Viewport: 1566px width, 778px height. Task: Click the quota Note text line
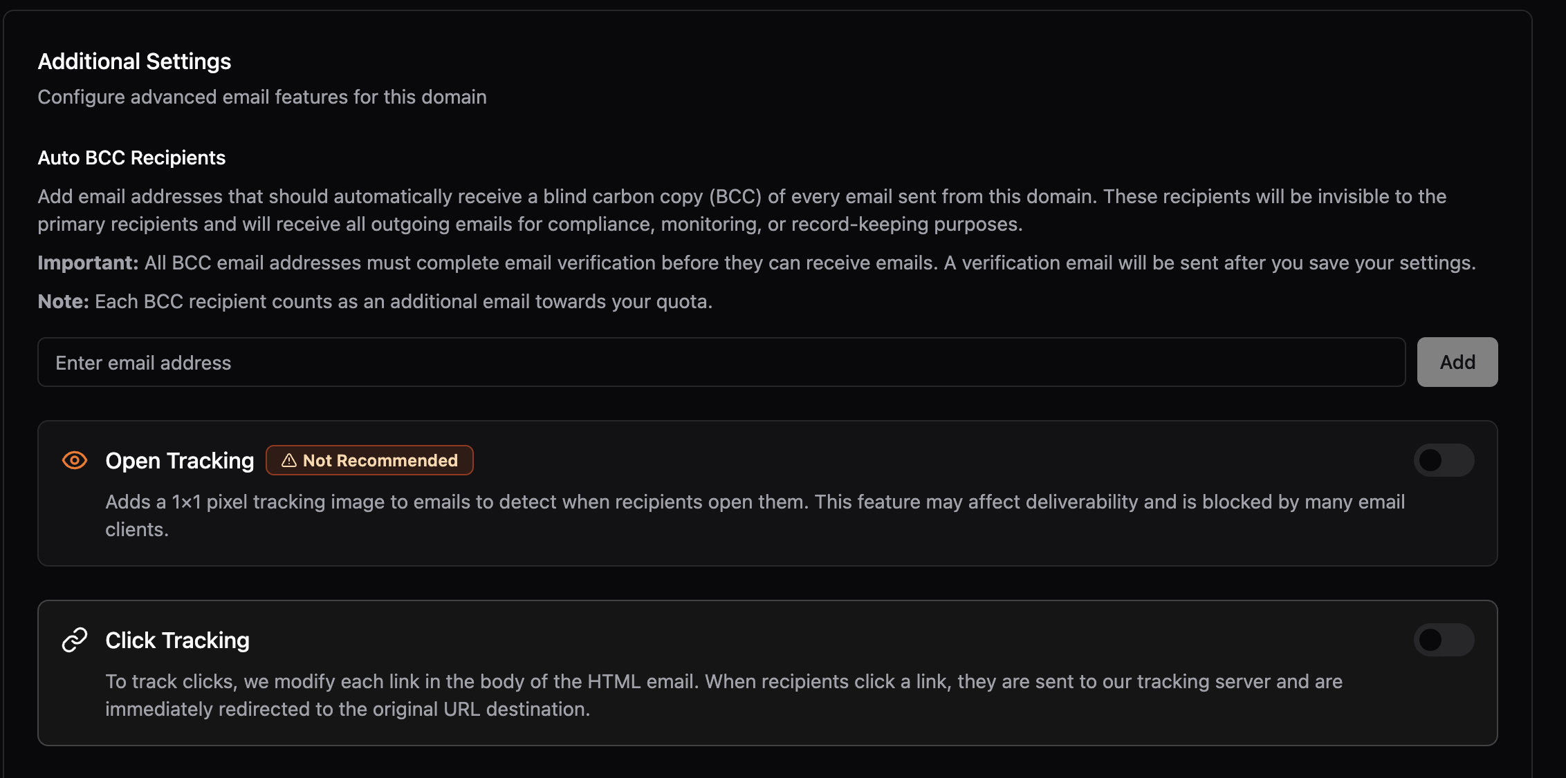tap(375, 301)
